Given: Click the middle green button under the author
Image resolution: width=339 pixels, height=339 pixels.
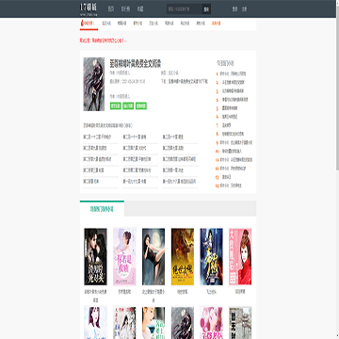Looking at the screenshot, I should click(x=128, y=105).
